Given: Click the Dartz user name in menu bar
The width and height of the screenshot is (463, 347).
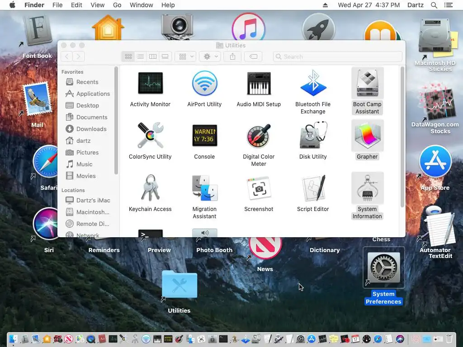Looking at the screenshot, I should 416,5.
